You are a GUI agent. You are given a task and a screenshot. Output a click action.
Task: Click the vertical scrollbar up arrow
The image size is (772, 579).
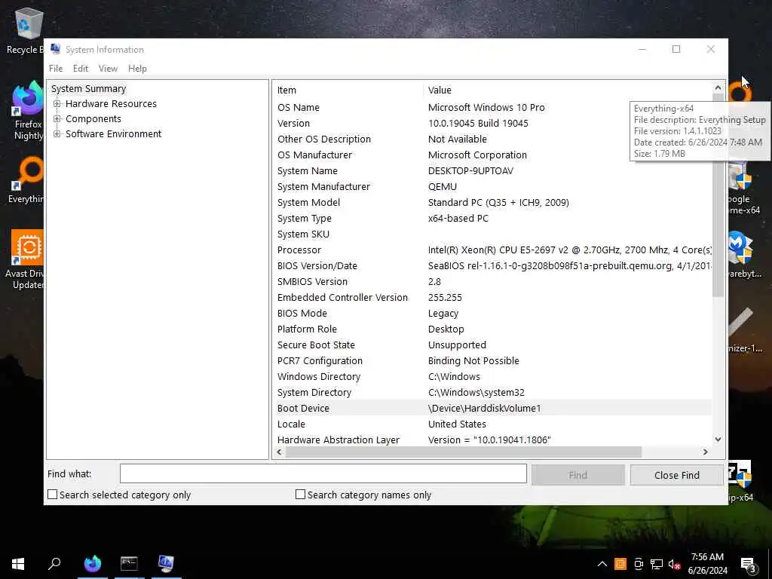click(x=718, y=87)
